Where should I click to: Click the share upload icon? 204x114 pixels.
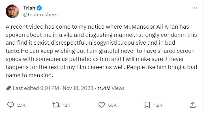pyautogui.click(x=193, y=105)
